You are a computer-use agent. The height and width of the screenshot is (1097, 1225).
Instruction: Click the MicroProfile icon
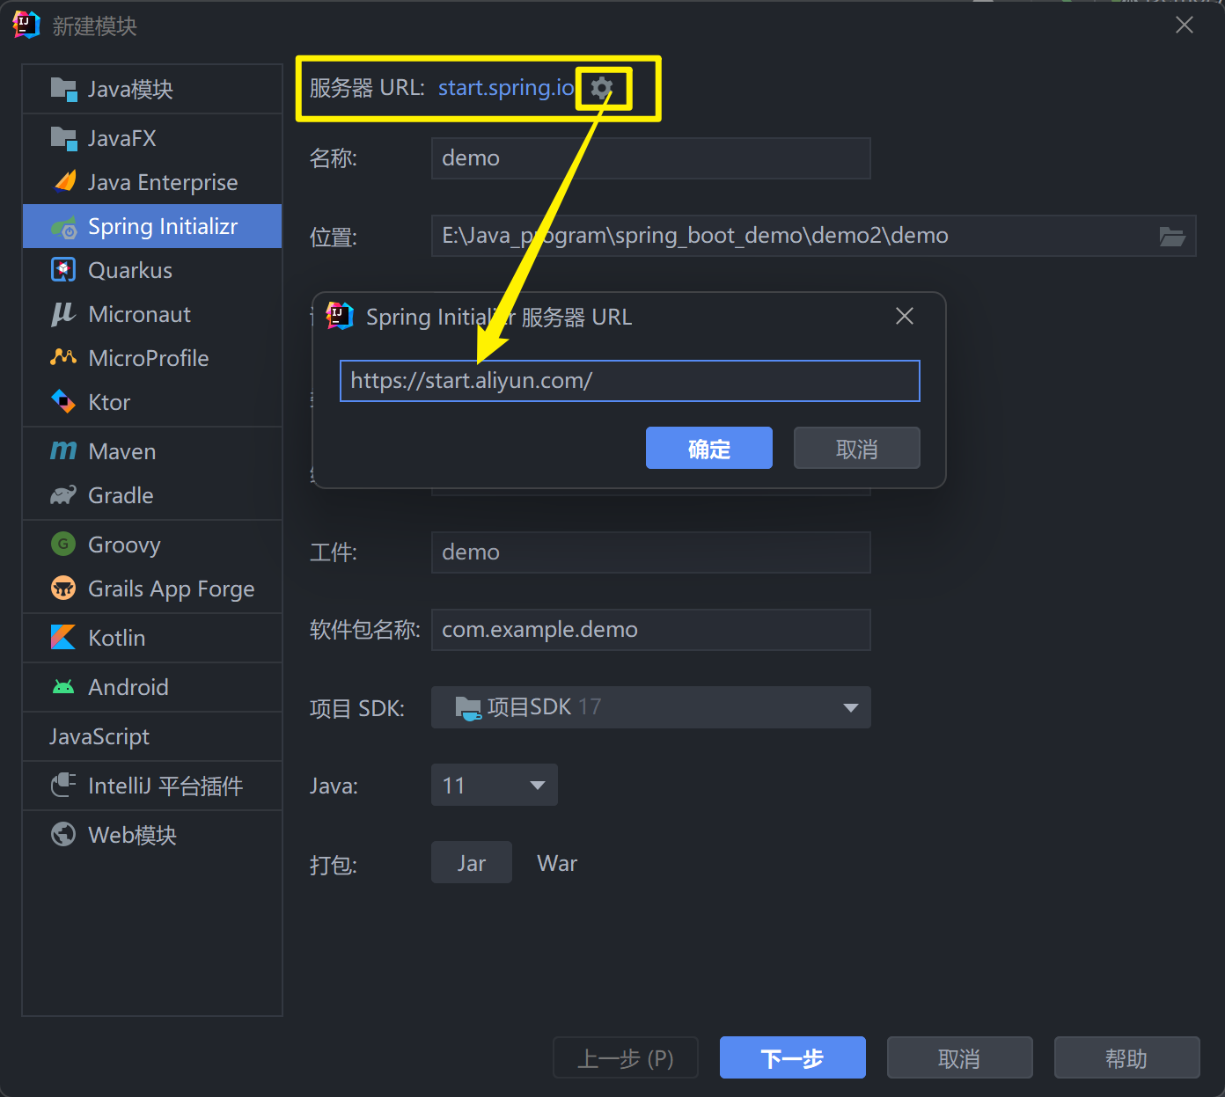(63, 357)
